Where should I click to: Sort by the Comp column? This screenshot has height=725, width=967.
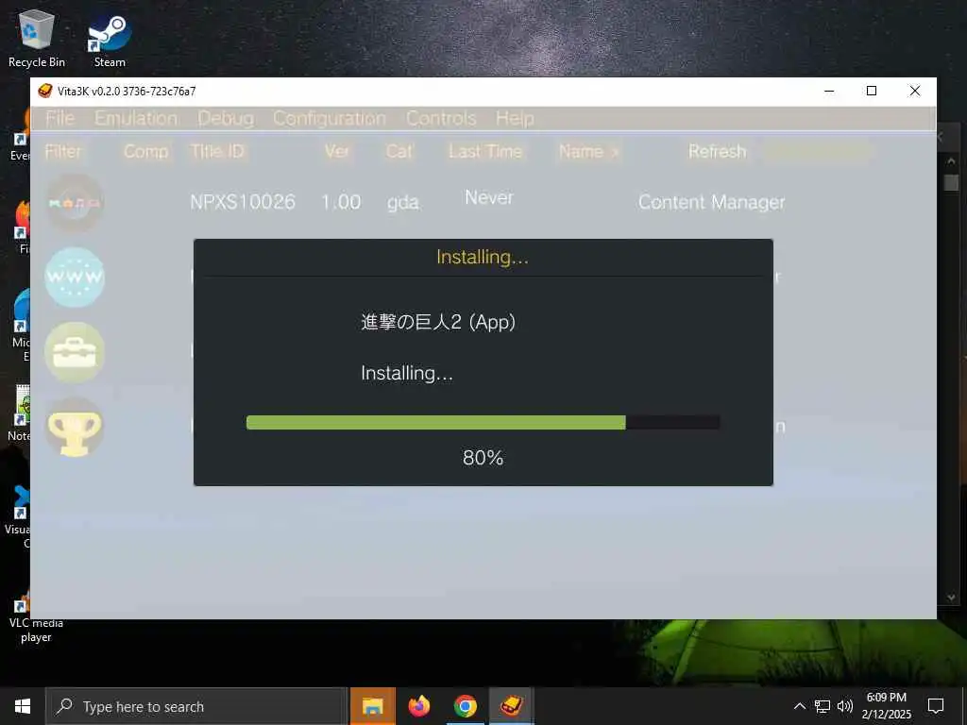(x=145, y=152)
